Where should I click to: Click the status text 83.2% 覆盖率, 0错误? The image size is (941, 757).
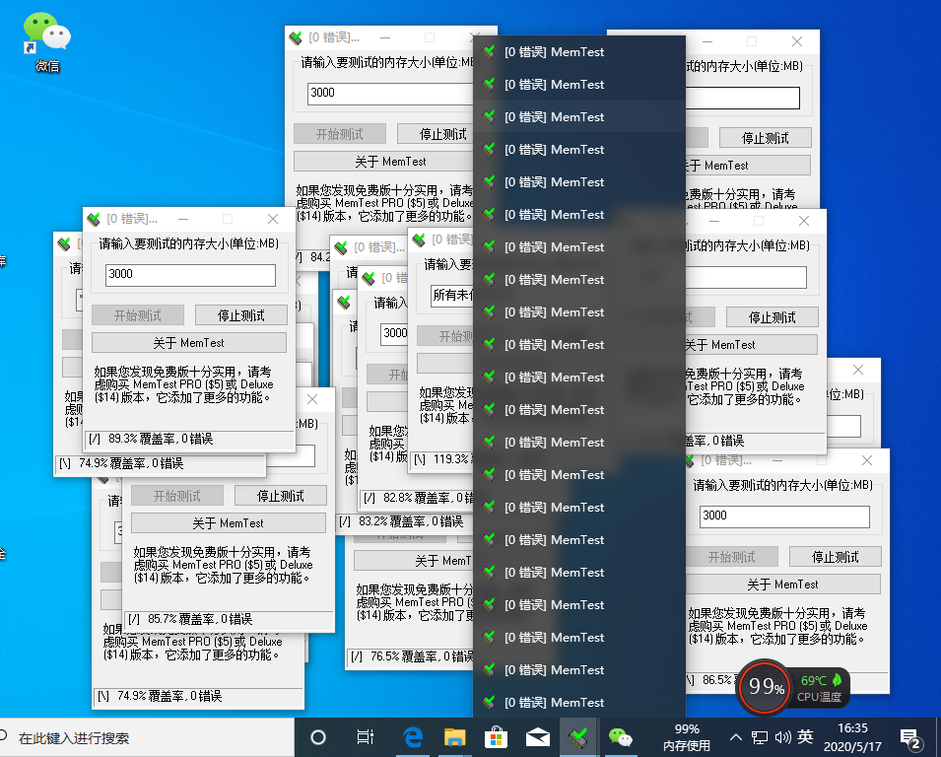(x=411, y=521)
